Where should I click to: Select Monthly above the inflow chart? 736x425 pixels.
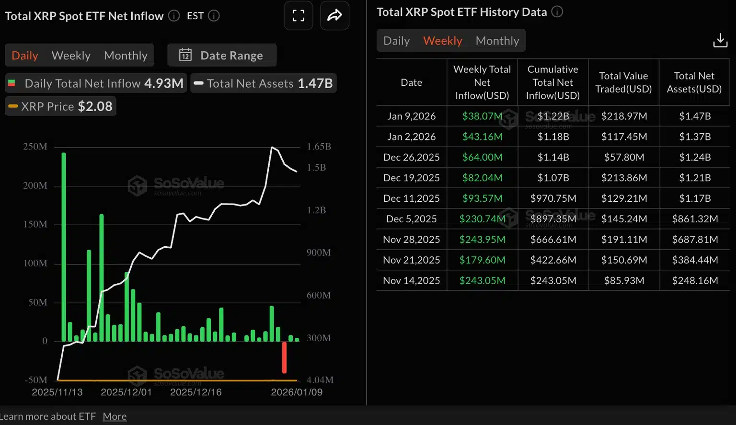click(x=125, y=55)
